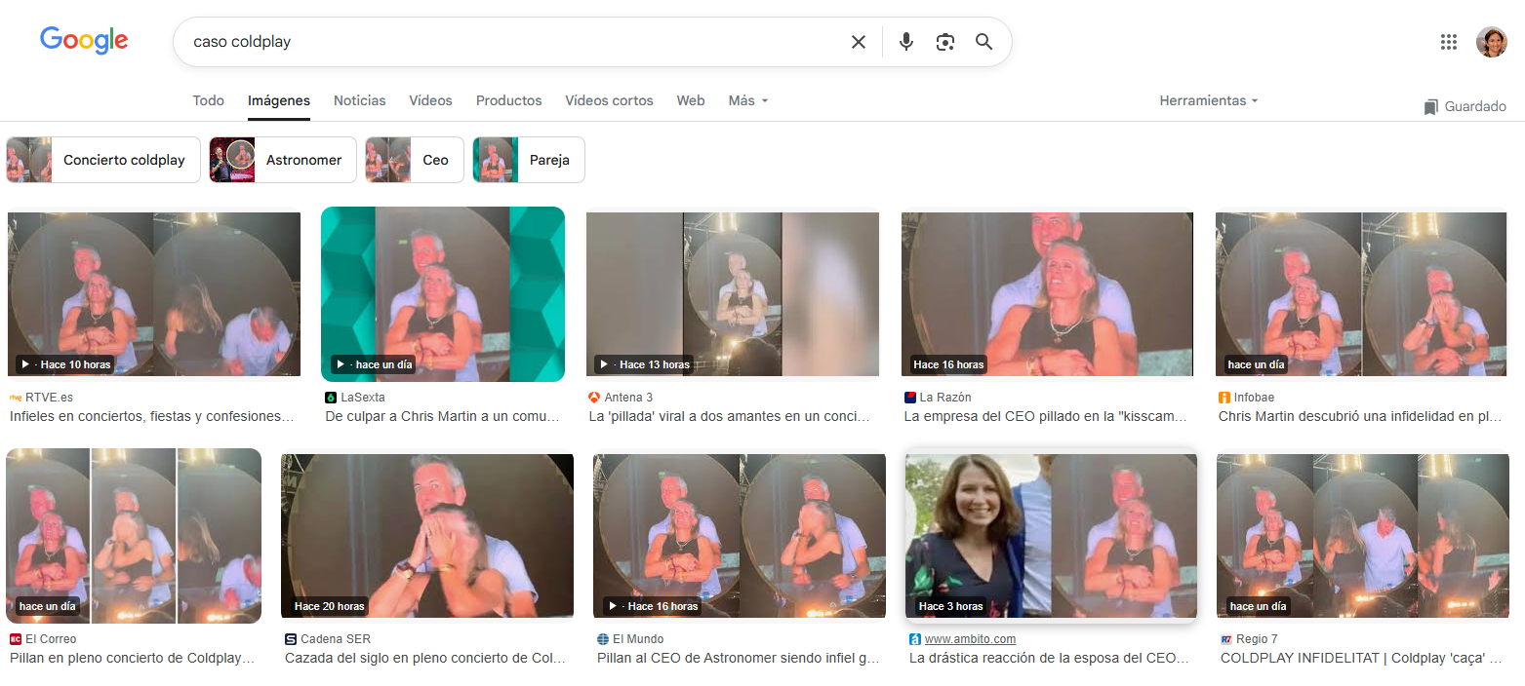1525x686 pixels.
Task: Expand the Más dropdown menu
Action: (x=748, y=100)
